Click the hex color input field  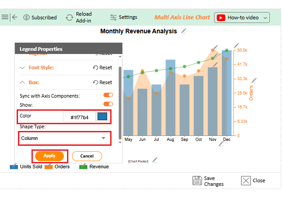click(x=79, y=117)
